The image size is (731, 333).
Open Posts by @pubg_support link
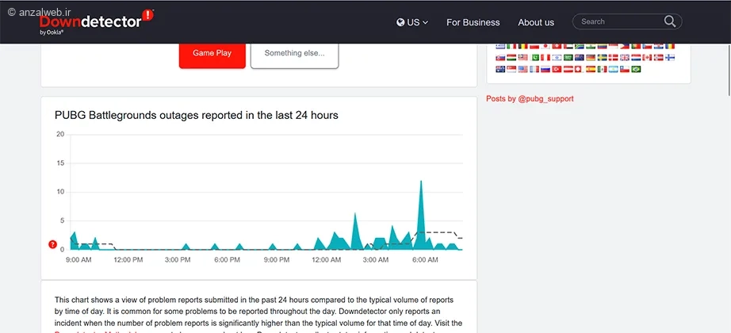530,99
